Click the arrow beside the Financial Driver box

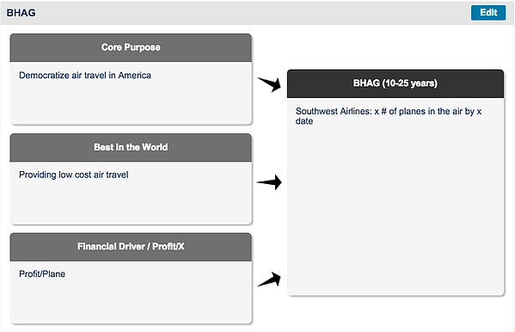[x=269, y=280]
